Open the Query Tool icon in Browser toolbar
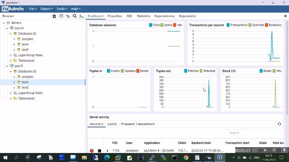Screen dimensions: 289x162 pyautogui.click(x=54, y=16)
